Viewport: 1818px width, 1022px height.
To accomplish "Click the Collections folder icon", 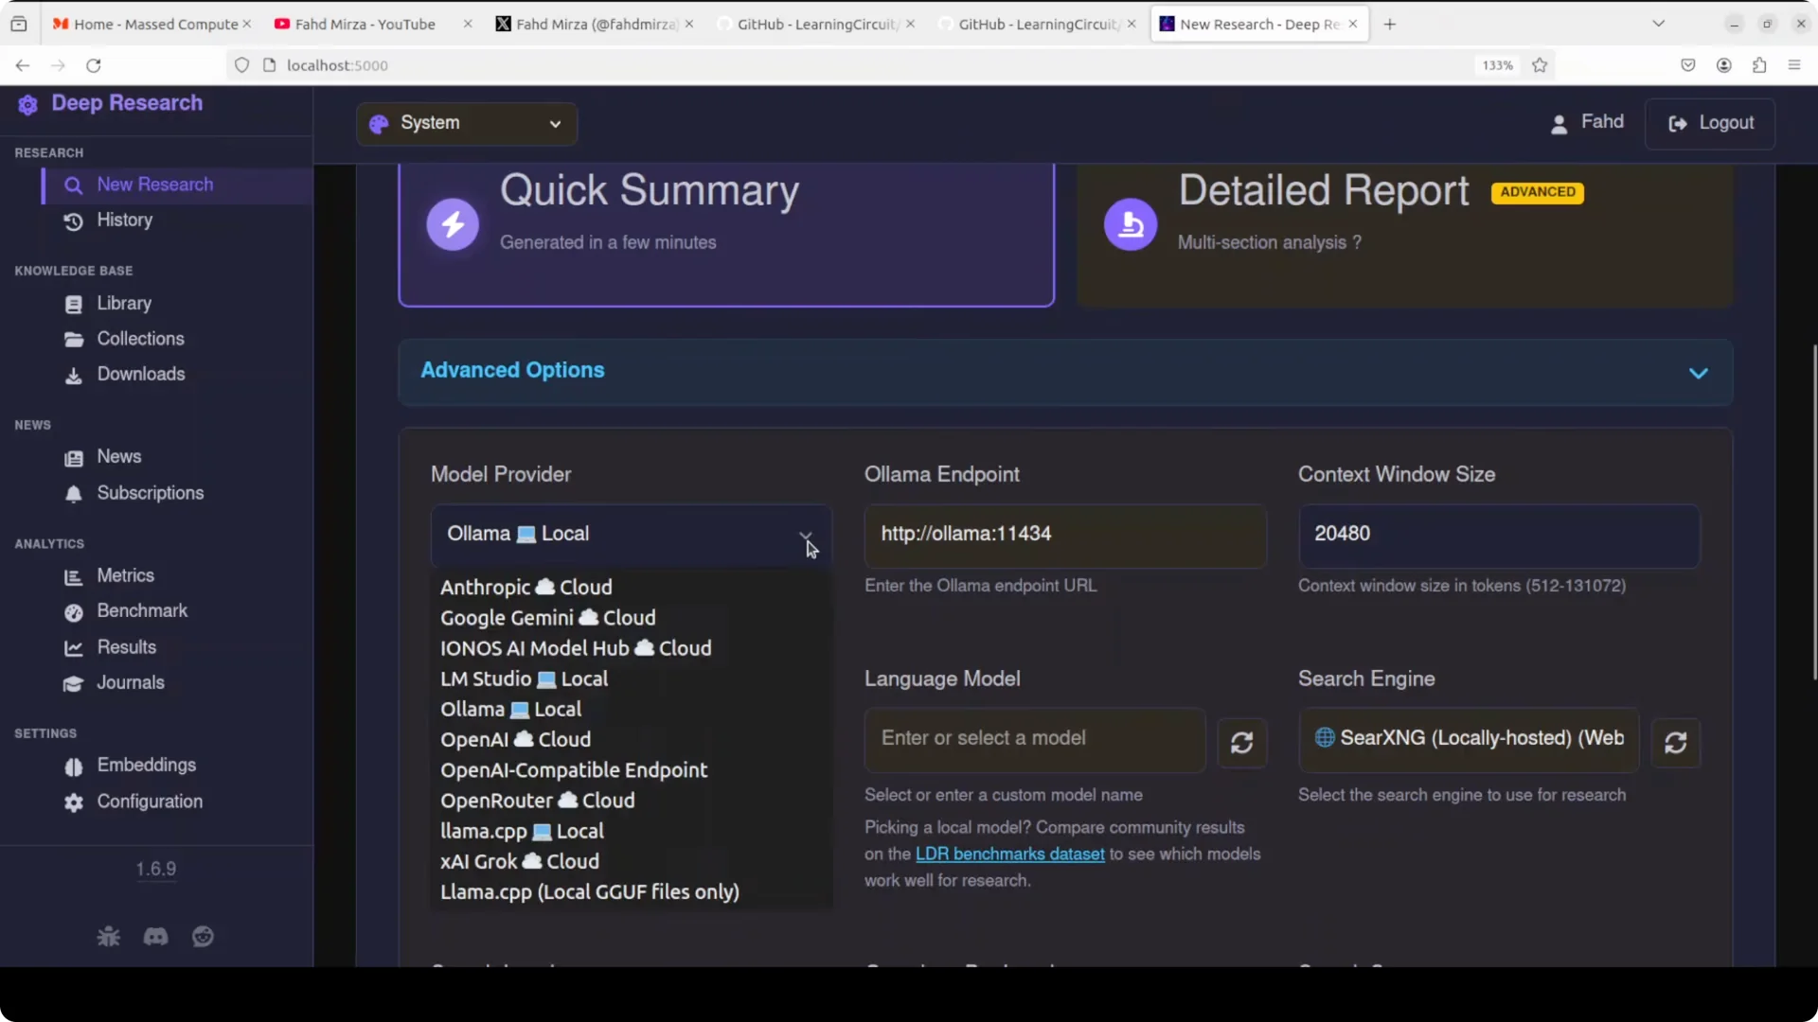I will click(73, 340).
